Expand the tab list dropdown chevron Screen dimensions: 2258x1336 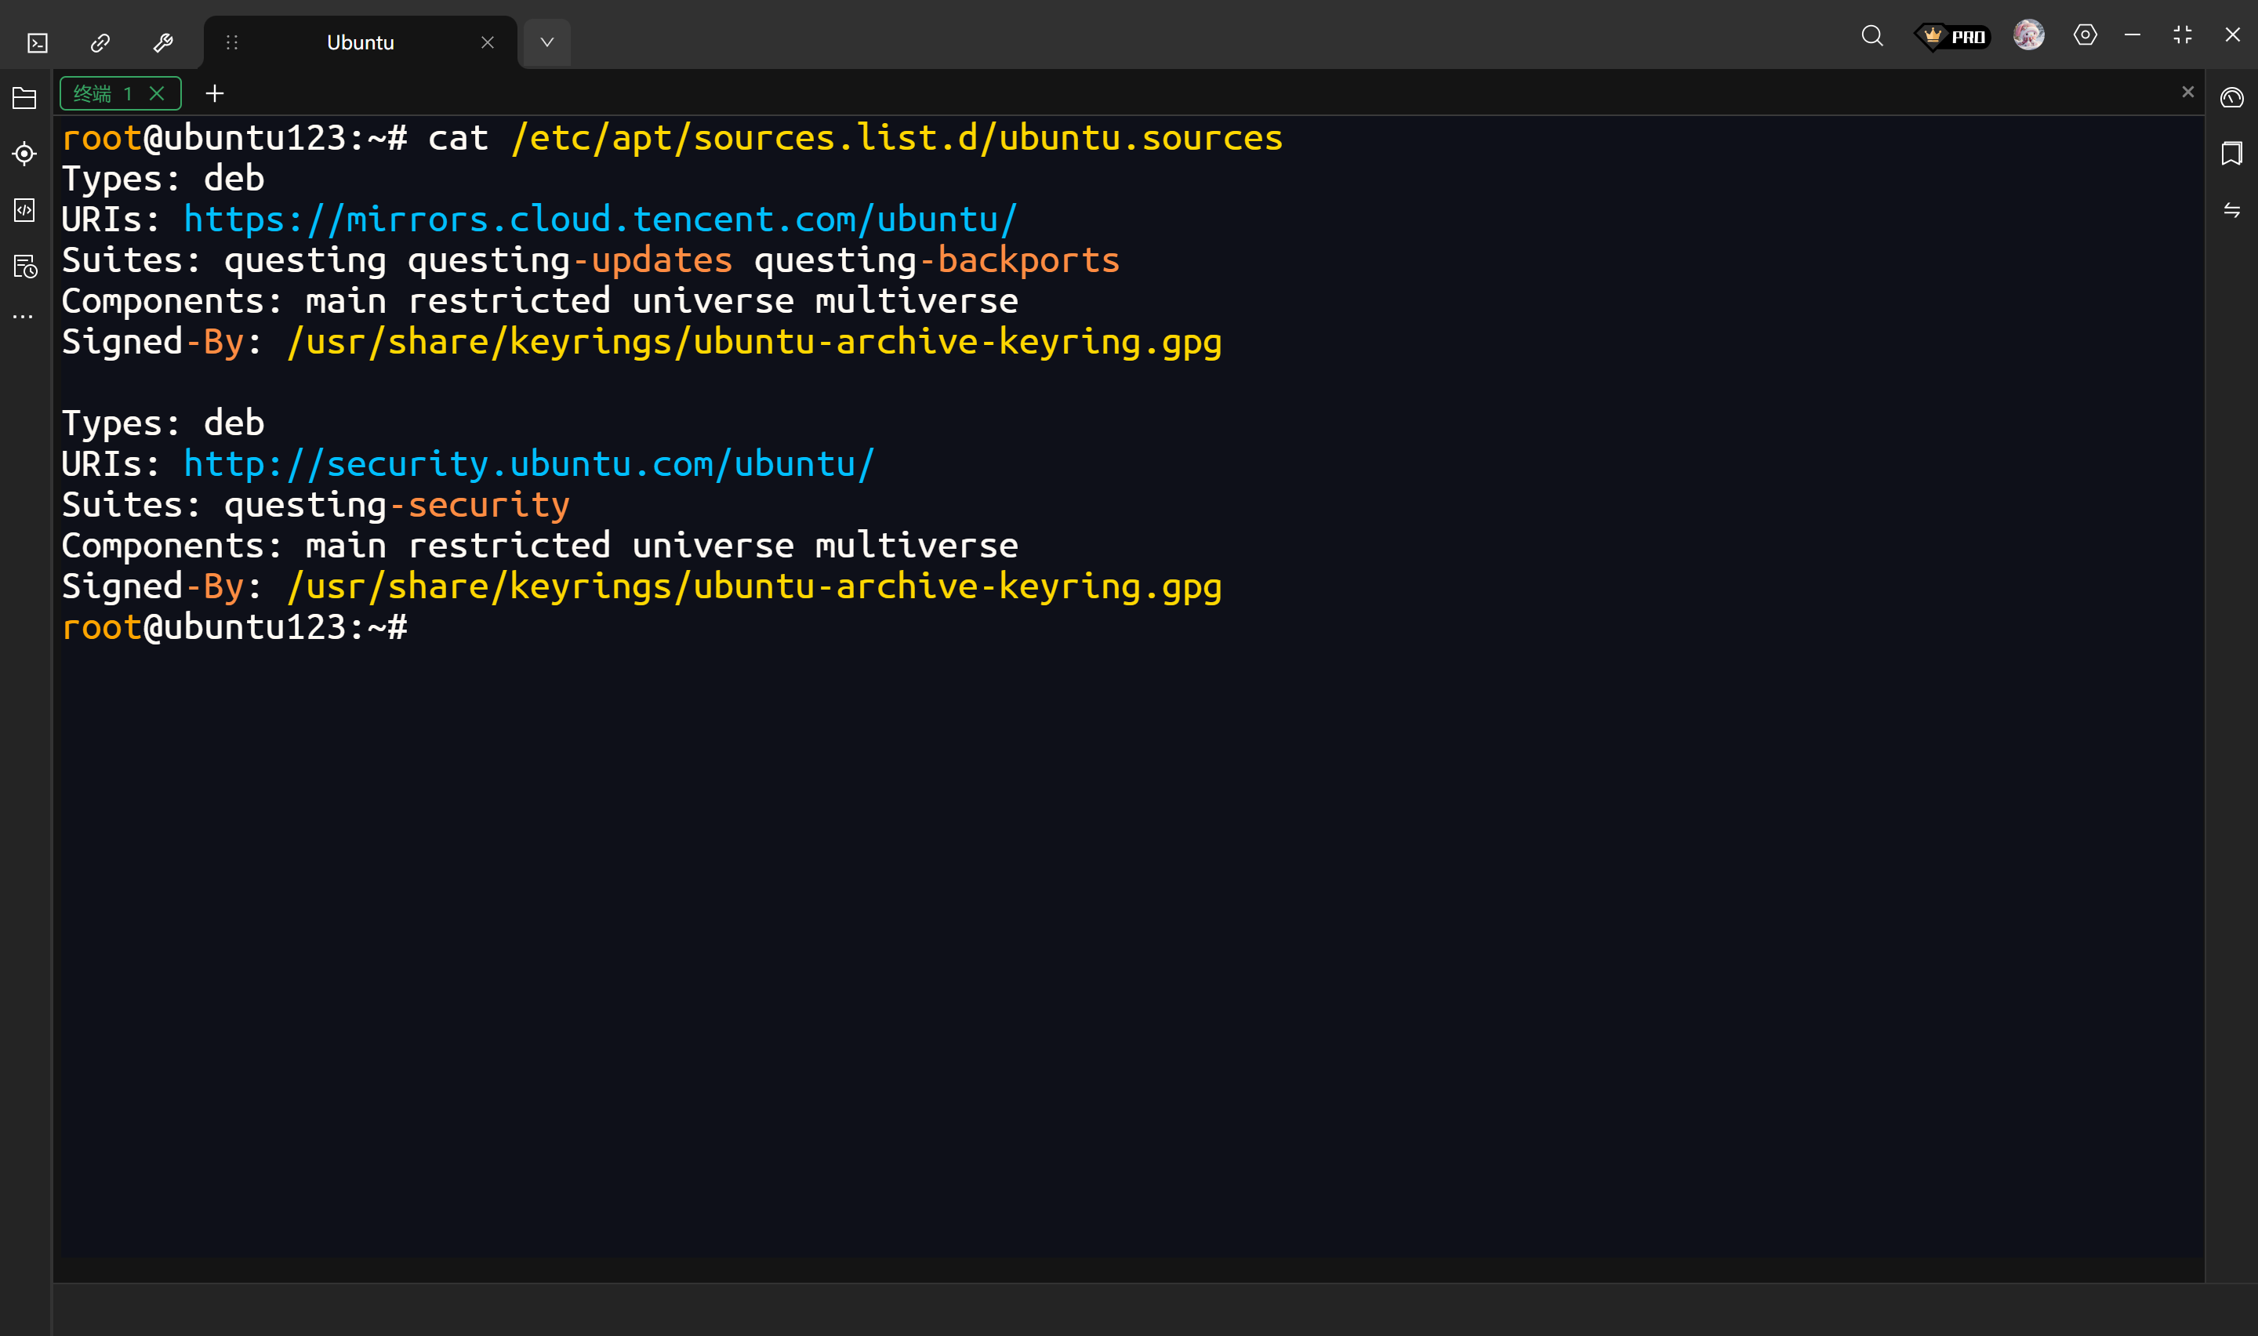click(x=546, y=42)
